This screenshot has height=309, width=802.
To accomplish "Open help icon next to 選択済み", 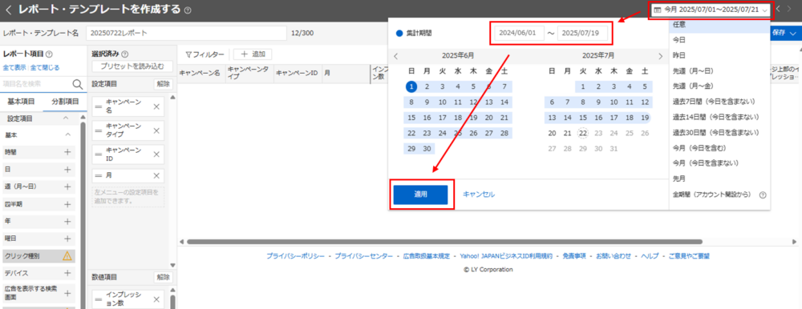I will point(125,54).
